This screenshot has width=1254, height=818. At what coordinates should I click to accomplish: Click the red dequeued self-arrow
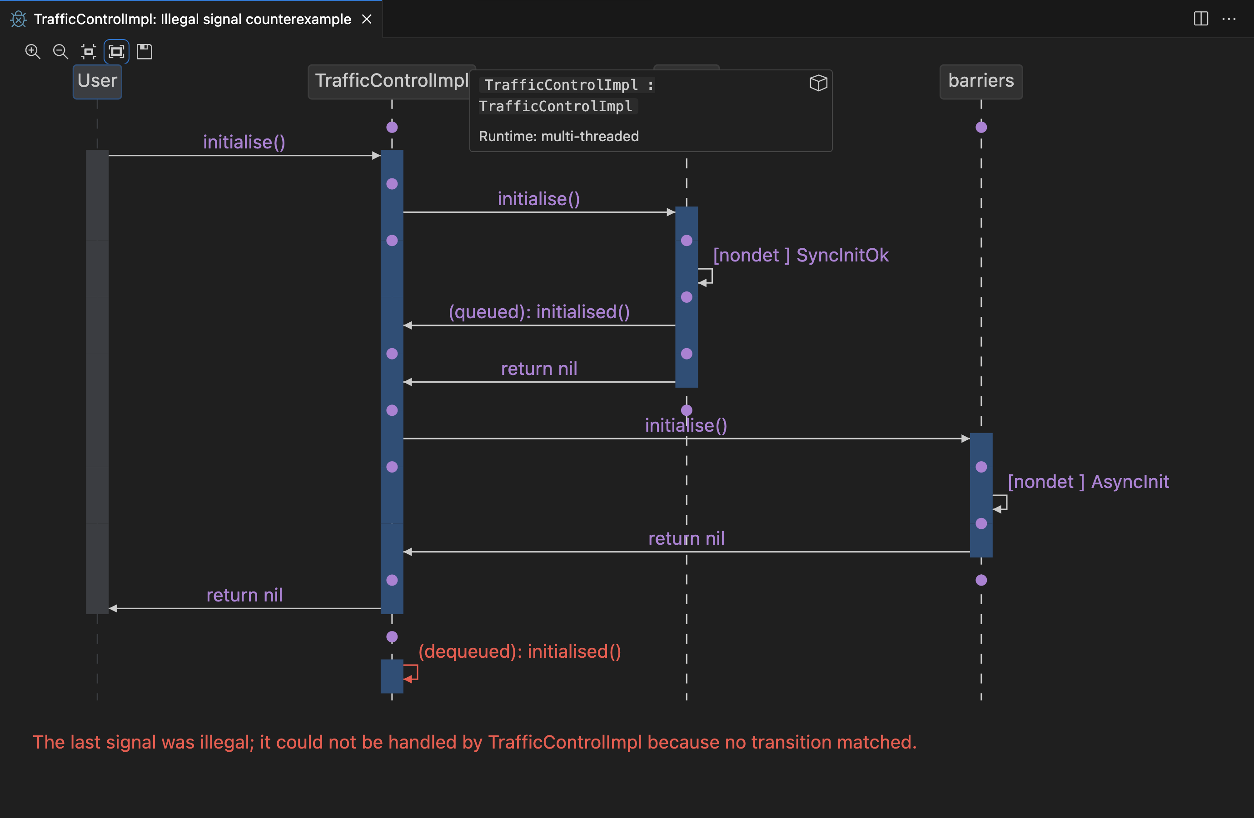pos(411,673)
